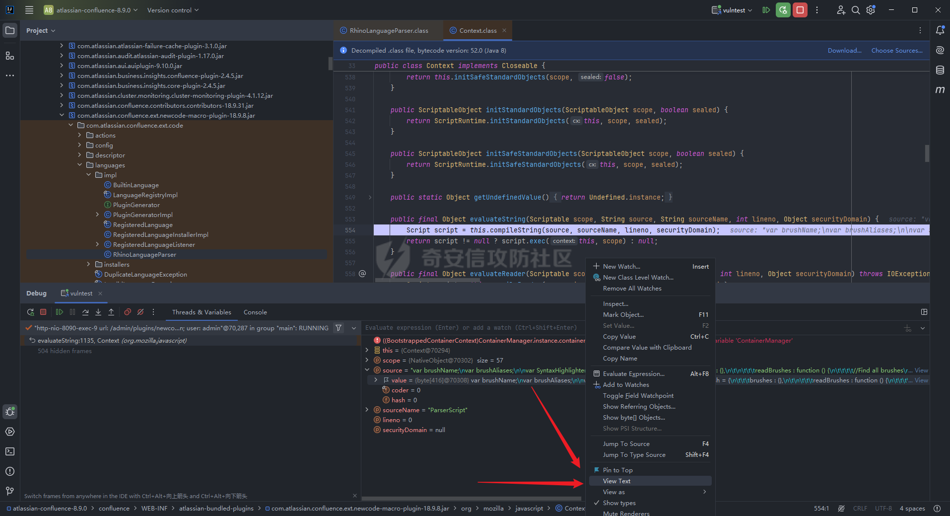Toggle the Show types menu option

pos(618,503)
